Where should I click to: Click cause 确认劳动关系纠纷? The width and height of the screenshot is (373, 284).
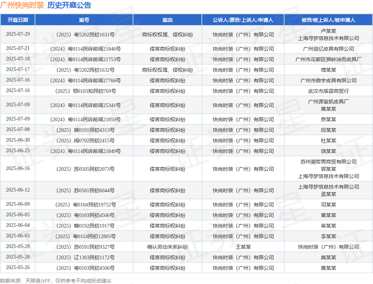(x=168, y=247)
